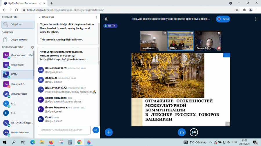Click the chat panel vertical scrollbar

click(x=99, y=74)
